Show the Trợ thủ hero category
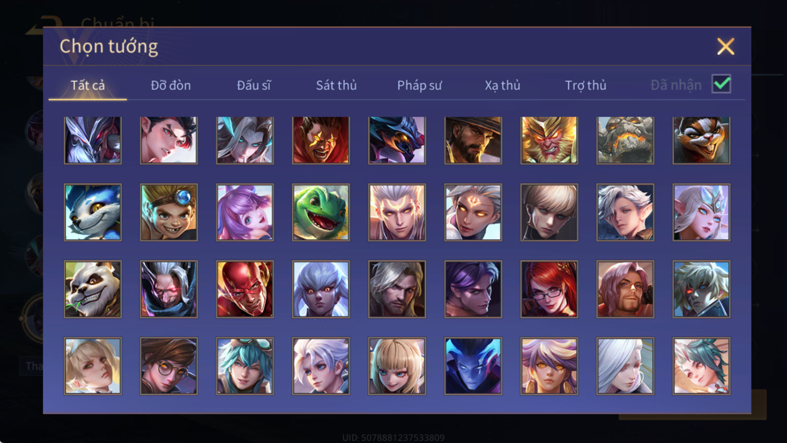 point(585,85)
